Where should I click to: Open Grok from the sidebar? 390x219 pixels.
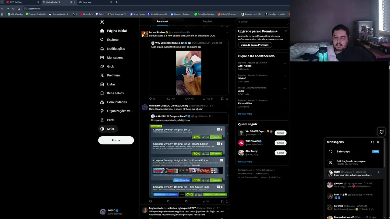107,66
